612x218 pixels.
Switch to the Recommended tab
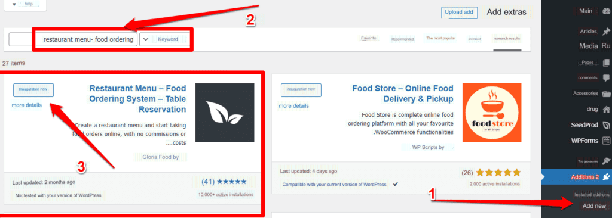coord(402,39)
